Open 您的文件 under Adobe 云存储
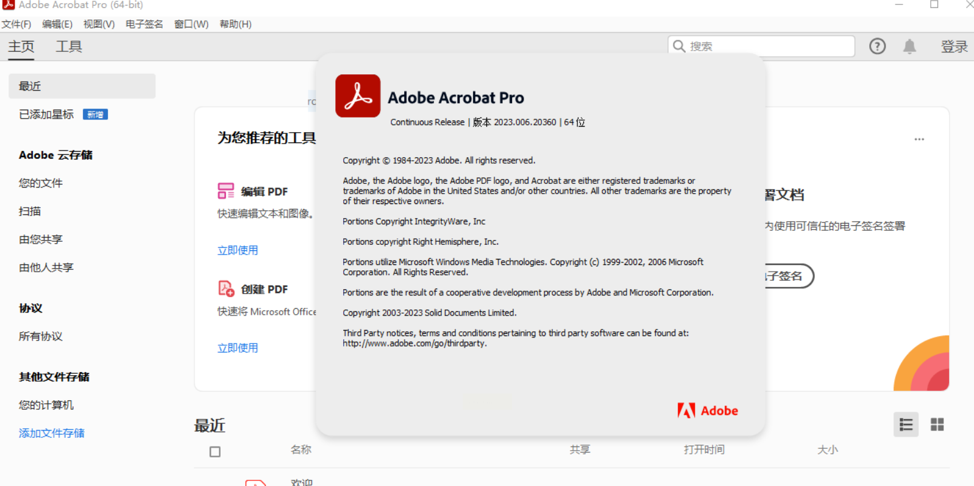The width and height of the screenshot is (974, 486). pyautogui.click(x=41, y=183)
